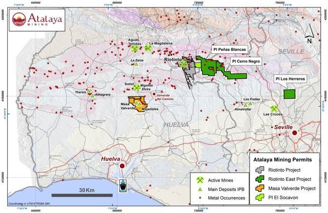Image resolution: width=328 pixels, height=213 pixels.
Task: Open the PI Cerro Negro callout label
Action: [x=244, y=62]
